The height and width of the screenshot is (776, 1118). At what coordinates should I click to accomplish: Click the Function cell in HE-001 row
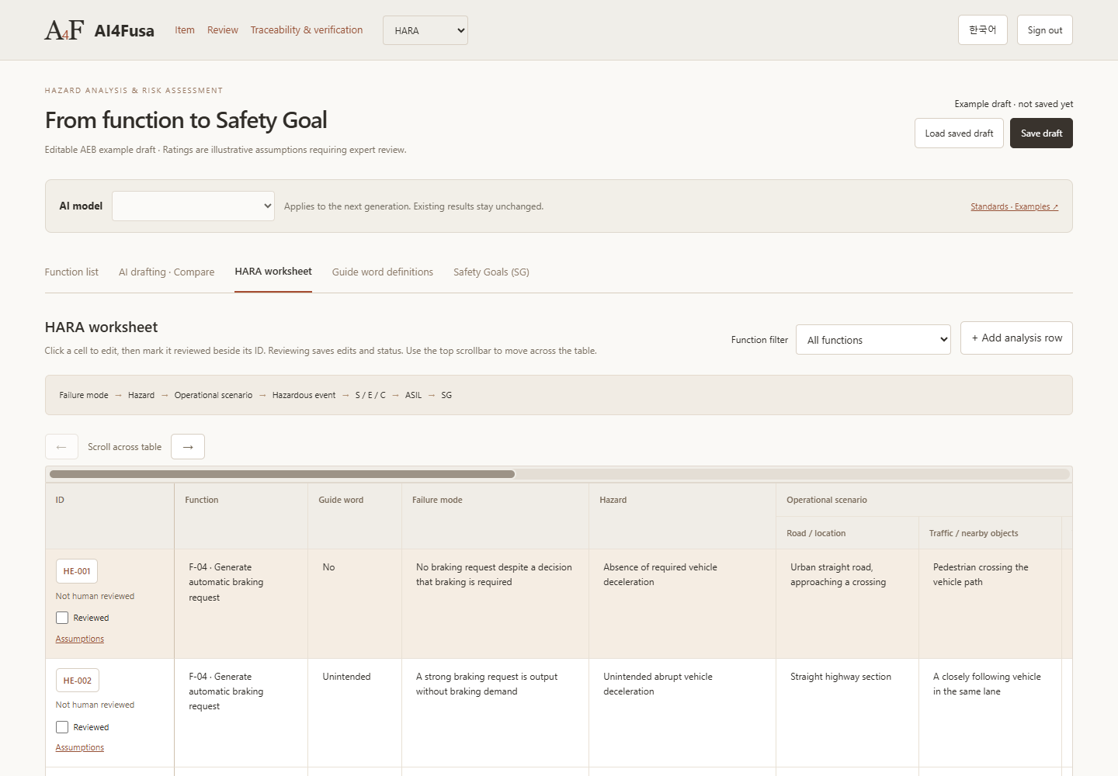click(x=241, y=604)
